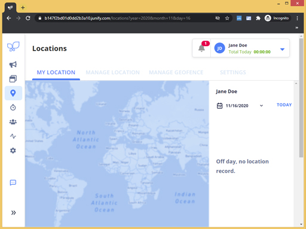
Task: Open the Chrome three-dot menu
Action: 297,18
